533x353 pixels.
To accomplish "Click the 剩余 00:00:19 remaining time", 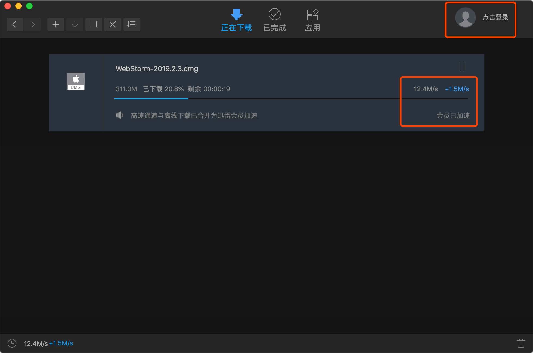I will click(209, 89).
